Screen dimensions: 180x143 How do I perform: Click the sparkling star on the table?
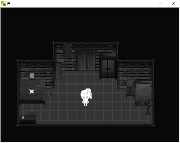click(32, 92)
